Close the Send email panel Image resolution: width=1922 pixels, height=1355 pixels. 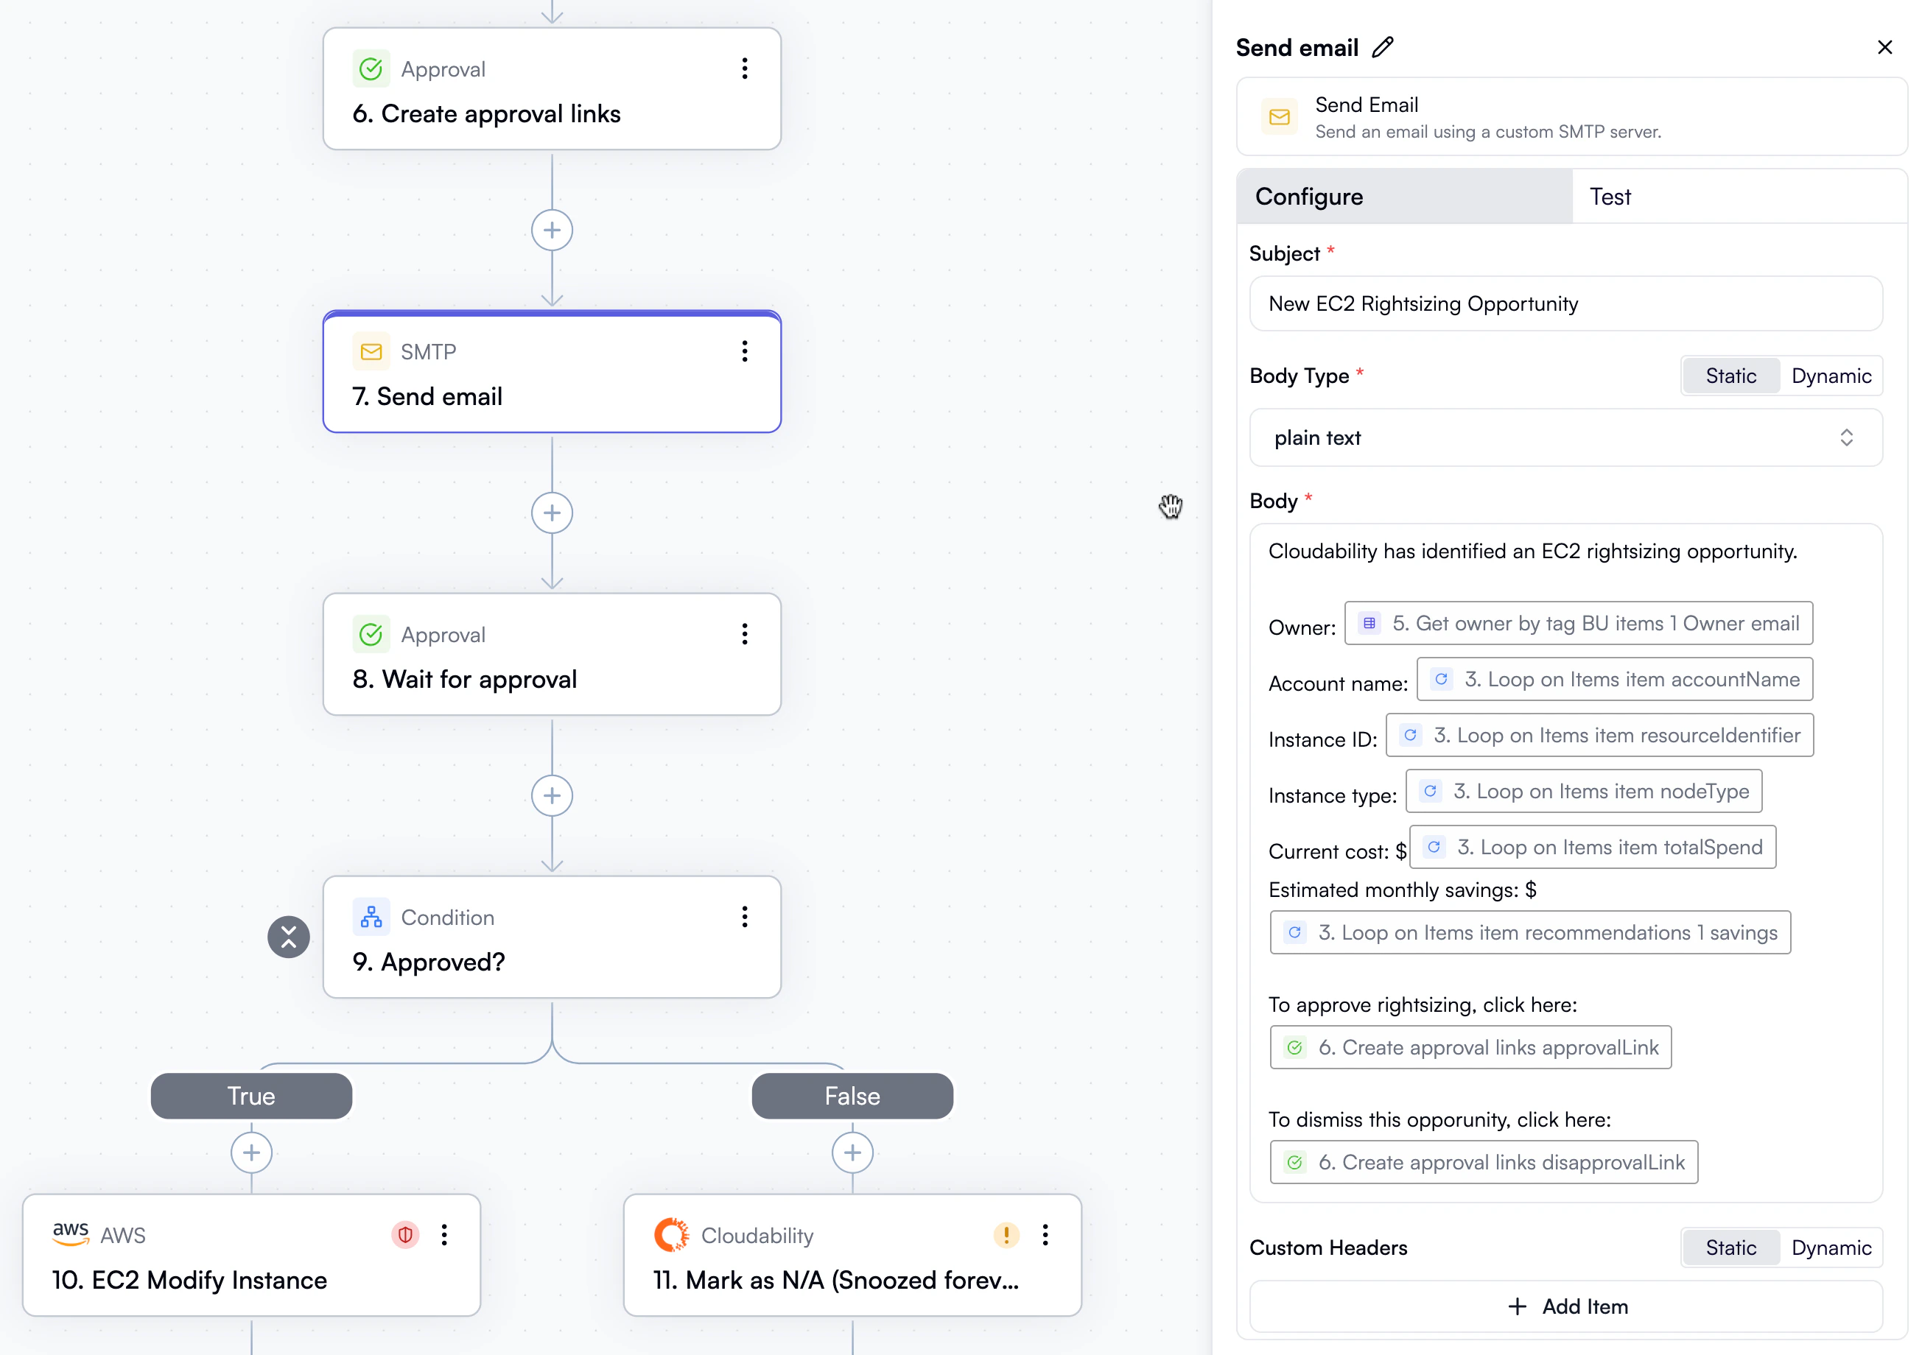pyautogui.click(x=1884, y=48)
